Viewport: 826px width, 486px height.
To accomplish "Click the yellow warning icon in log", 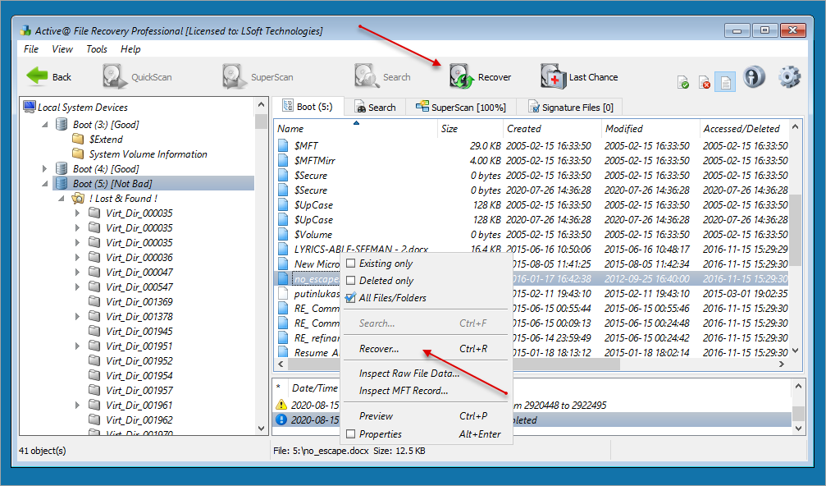I will [281, 405].
